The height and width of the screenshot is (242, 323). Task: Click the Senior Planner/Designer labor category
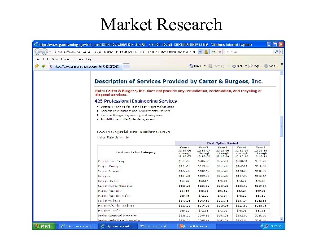[x=115, y=186]
